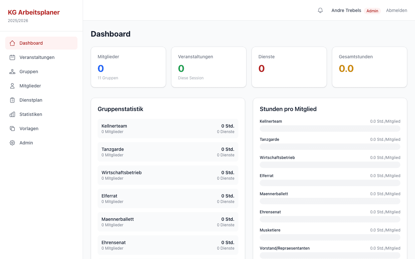Open Veranstaltungen in the sidebar menu
The height and width of the screenshot is (259, 415).
point(37,57)
